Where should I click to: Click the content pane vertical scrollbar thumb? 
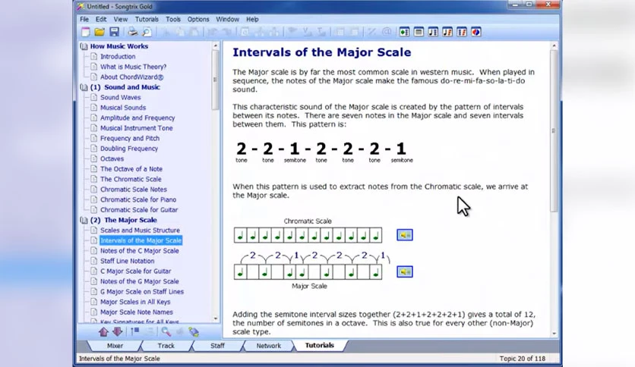554,130
